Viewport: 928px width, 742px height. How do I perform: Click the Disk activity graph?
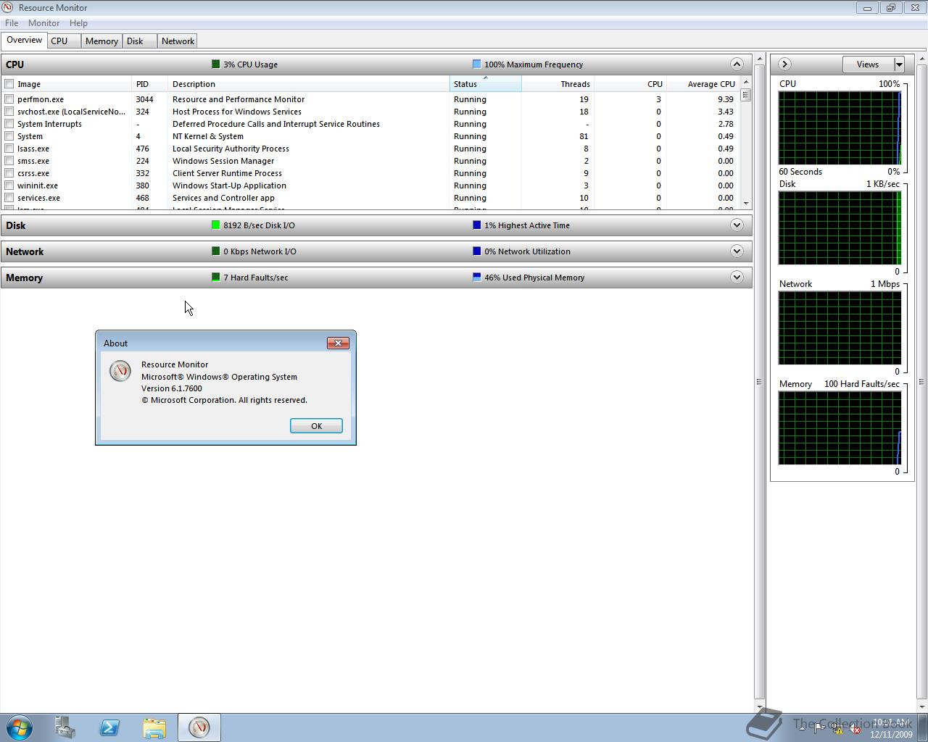(840, 228)
